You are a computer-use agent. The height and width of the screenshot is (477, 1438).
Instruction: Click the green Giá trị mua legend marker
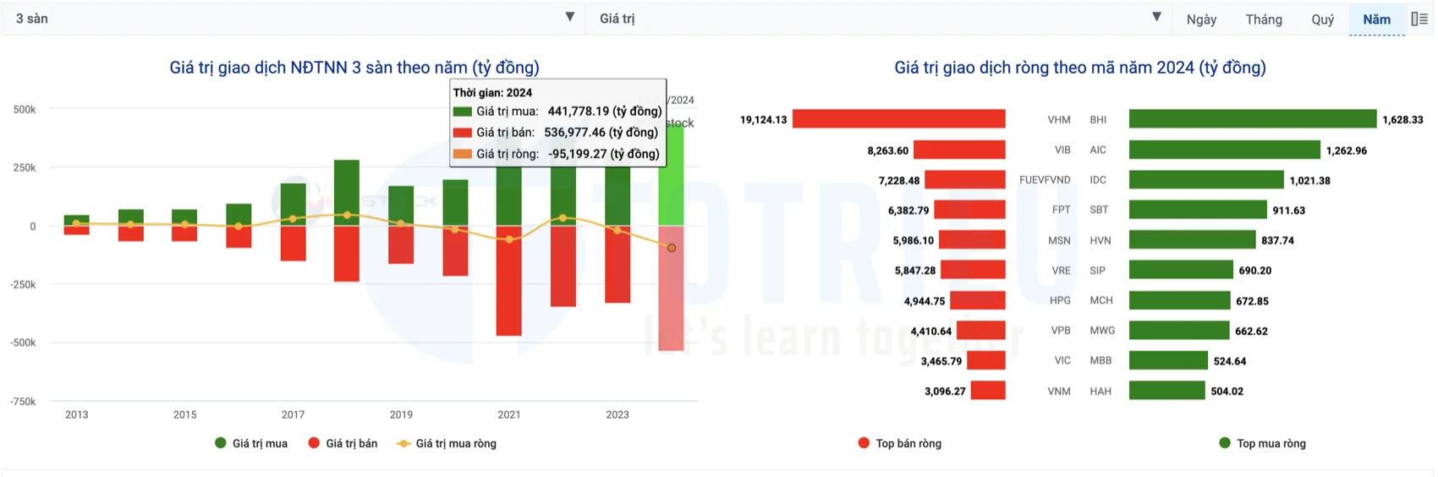click(221, 443)
